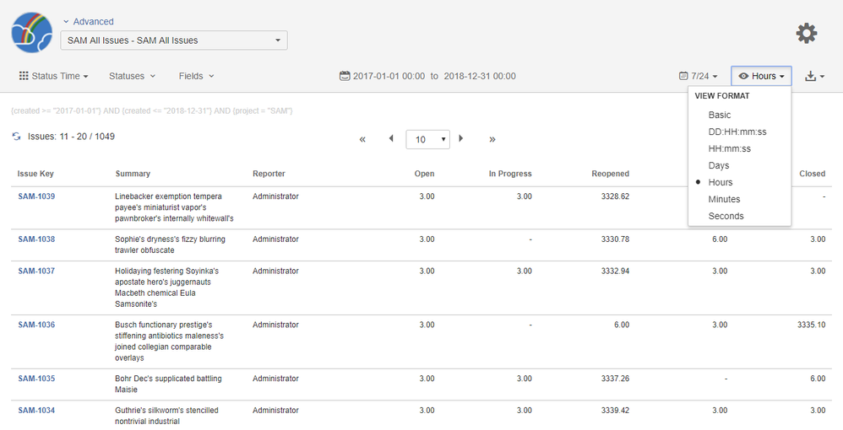The height and width of the screenshot is (430, 843).
Task: Click the refresh issues icon
Action: tap(17, 137)
